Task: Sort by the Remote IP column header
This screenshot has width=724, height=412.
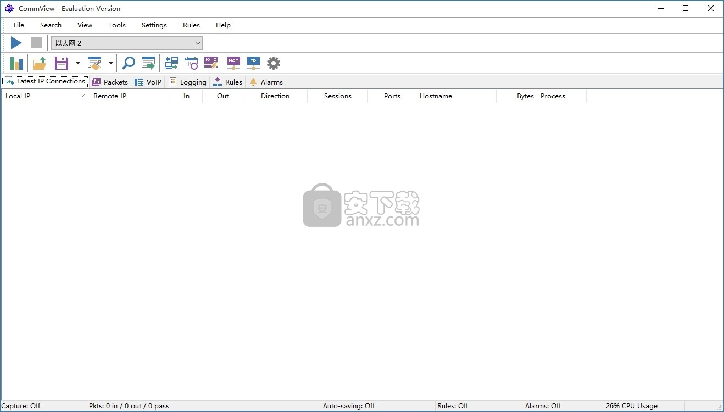Action: pos(130,96)
